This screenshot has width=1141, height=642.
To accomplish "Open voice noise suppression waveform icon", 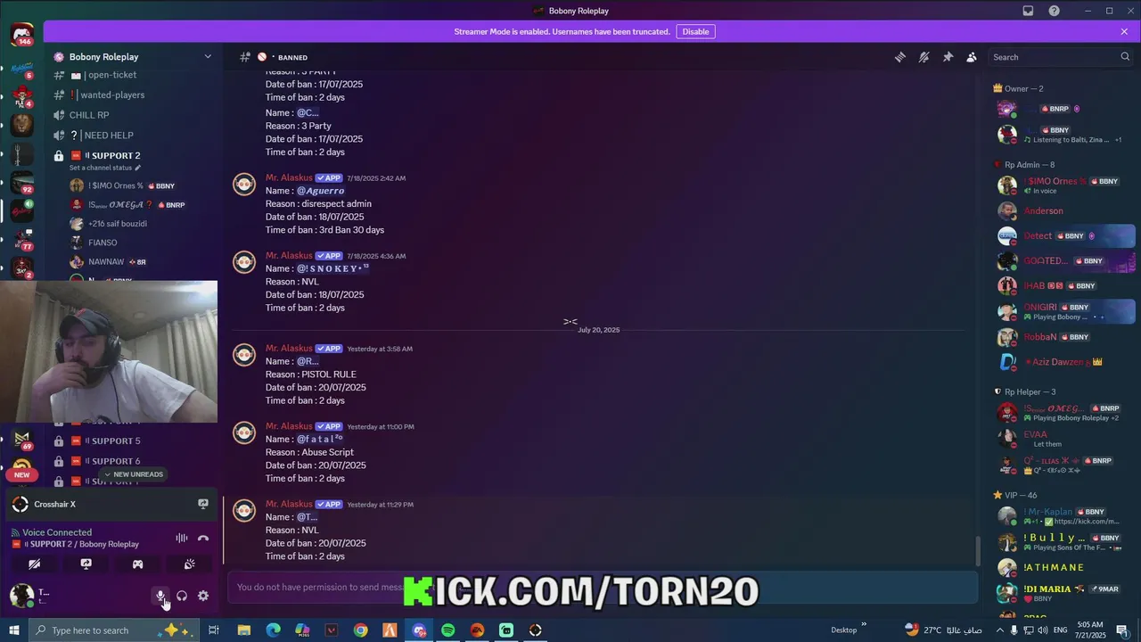I will [x=181, y=538].
